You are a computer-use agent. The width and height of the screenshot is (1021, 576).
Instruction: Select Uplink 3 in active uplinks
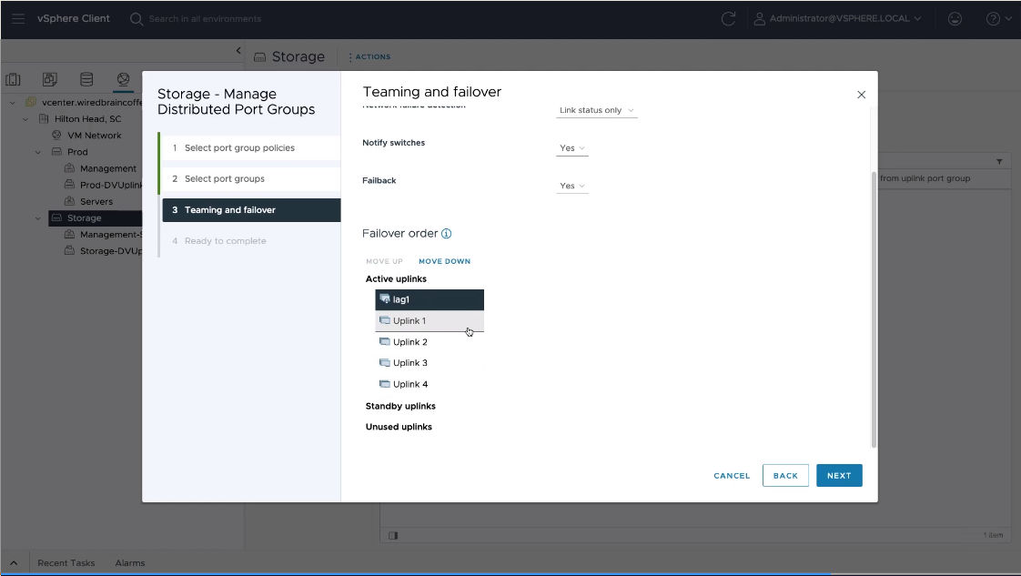pos(409,363)
